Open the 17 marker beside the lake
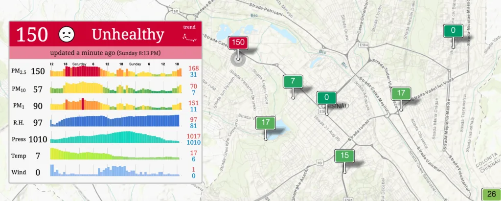501x201 pixels. click(266, 123)
